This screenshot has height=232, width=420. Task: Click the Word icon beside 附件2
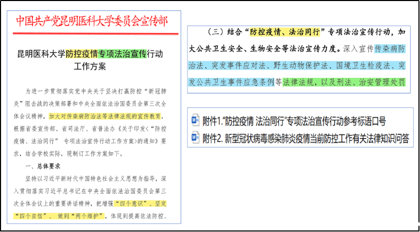click(195, 138)
